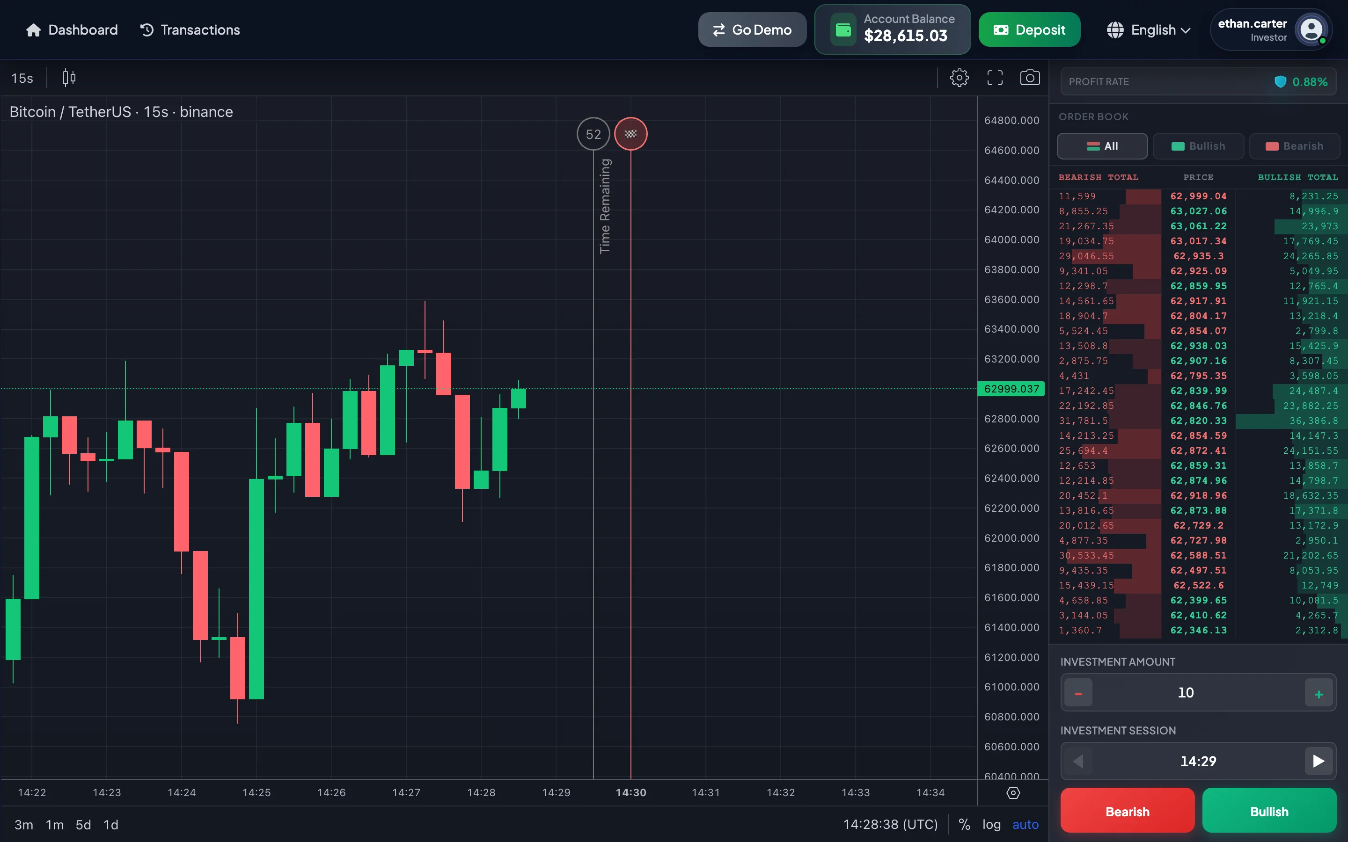Select order book row priced 62,820.33
The width and height of the screenshot is (1348, 842).
pyautogui.click(x=1198, y=421)
